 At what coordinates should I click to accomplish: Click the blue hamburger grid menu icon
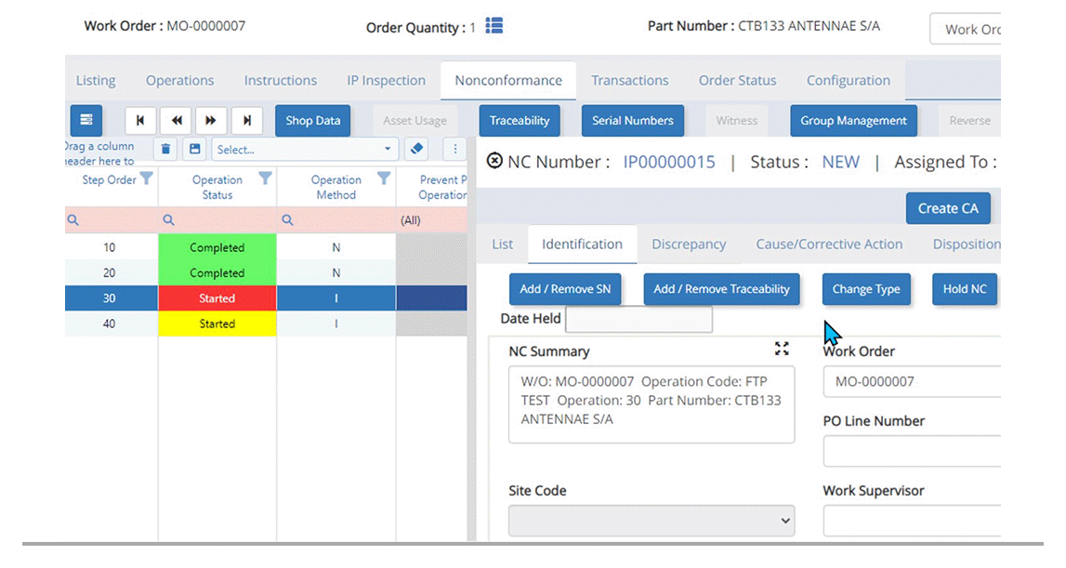[86, 120]
